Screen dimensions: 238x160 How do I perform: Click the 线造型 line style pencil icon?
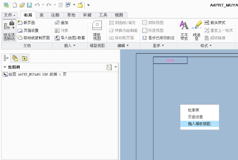click(x=197, y=30)
